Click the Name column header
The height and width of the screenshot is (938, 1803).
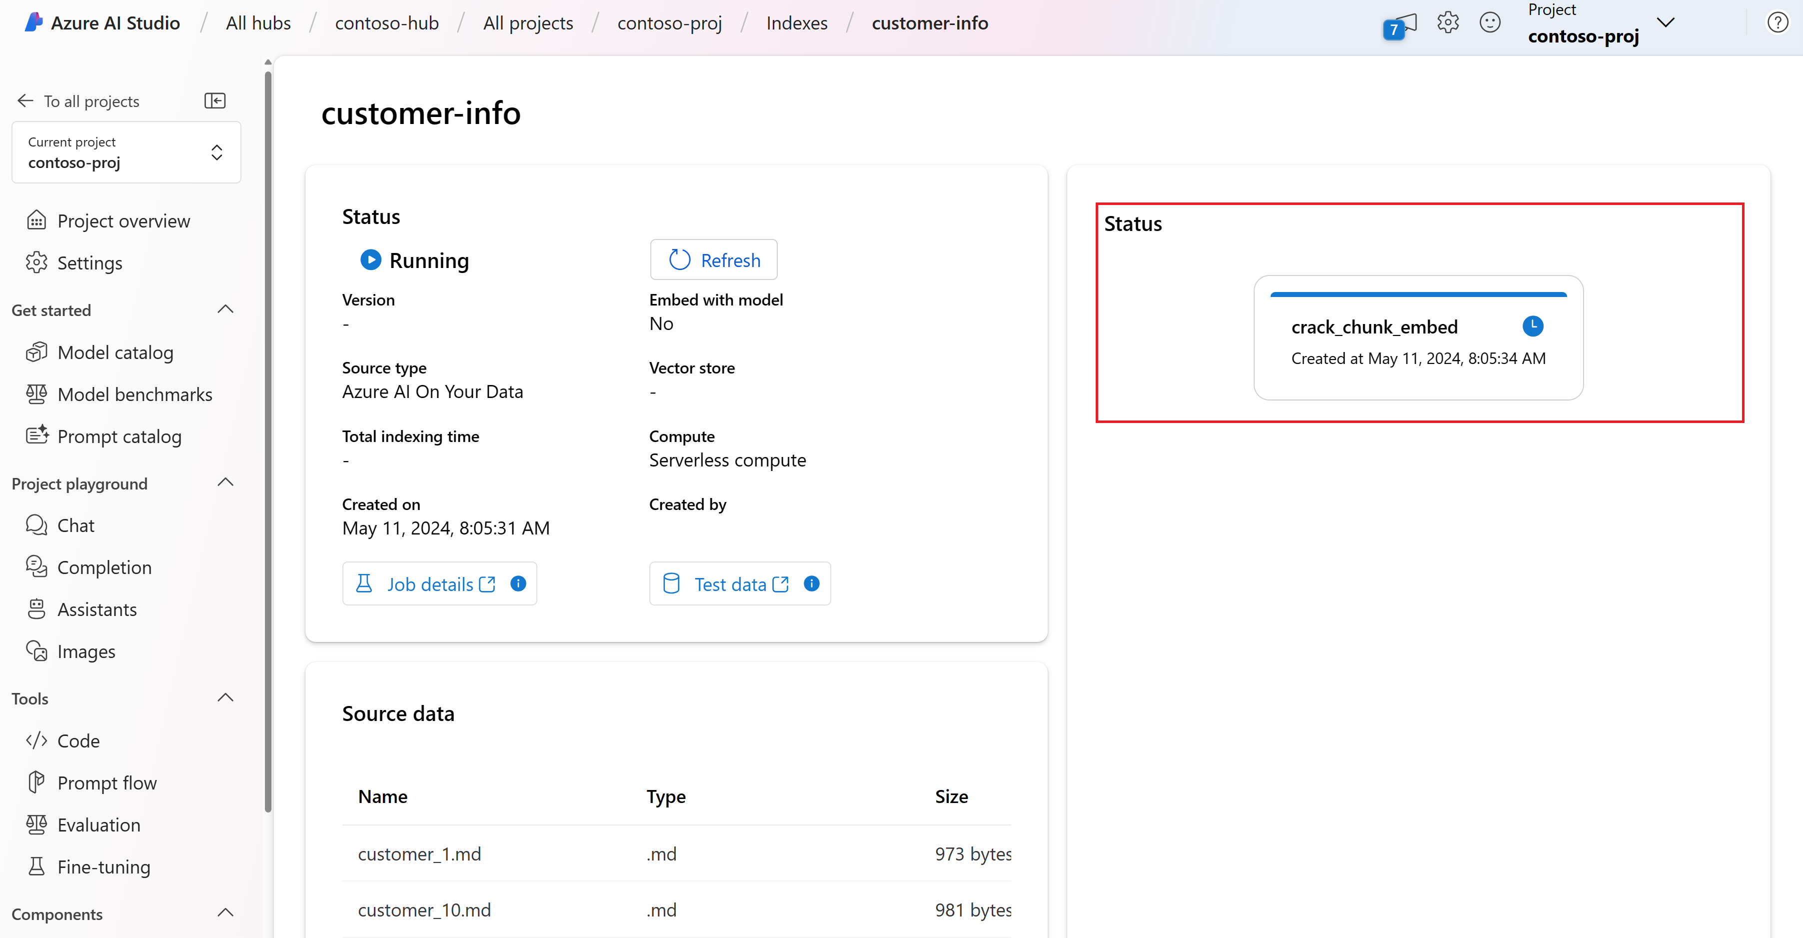coord(382,796)
